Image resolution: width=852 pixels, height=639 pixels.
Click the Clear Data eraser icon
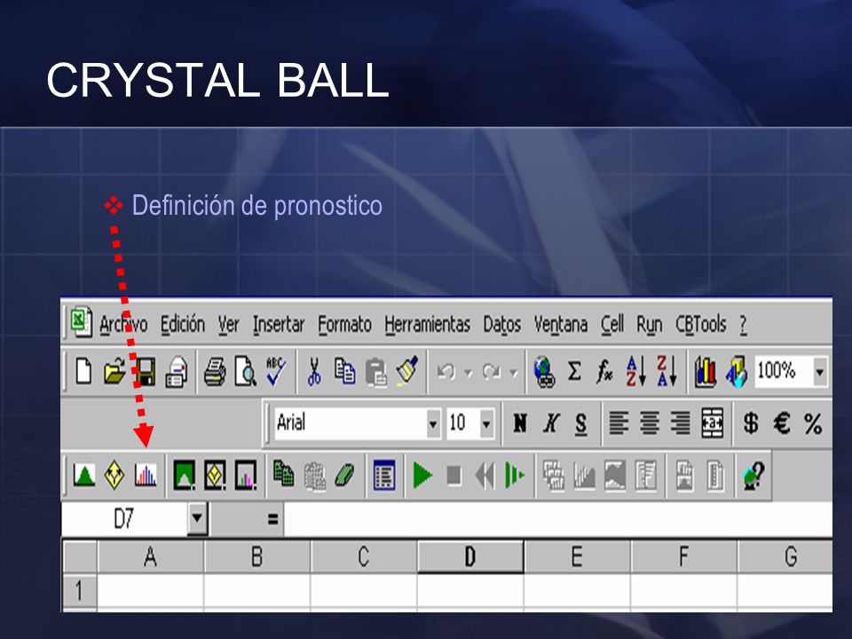[344, 476]
